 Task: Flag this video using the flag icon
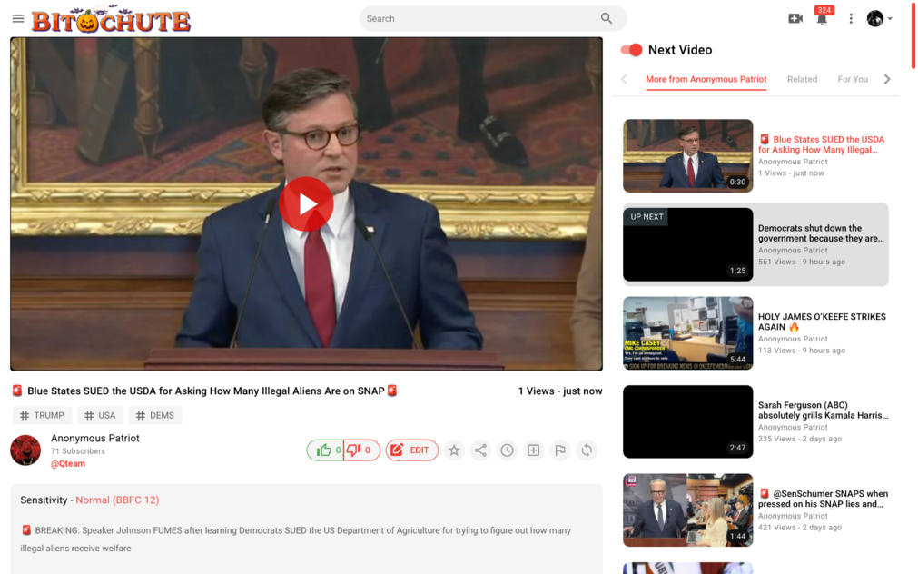(560, 450)
